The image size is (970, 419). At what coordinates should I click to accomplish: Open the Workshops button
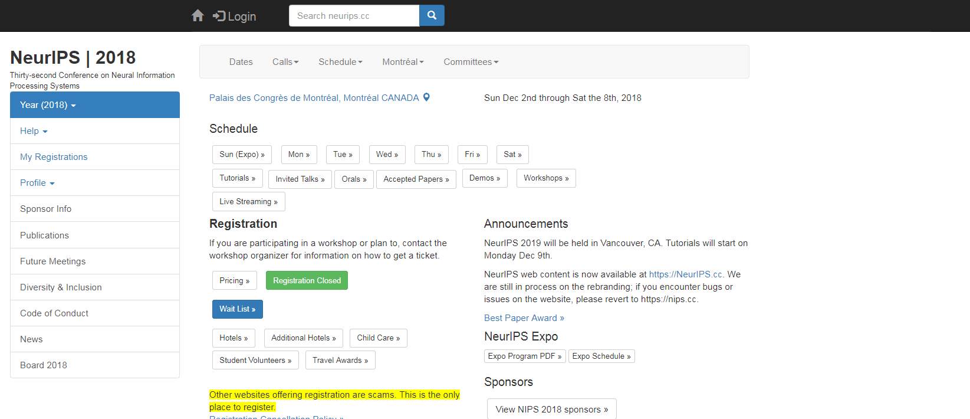coord(546,178)
